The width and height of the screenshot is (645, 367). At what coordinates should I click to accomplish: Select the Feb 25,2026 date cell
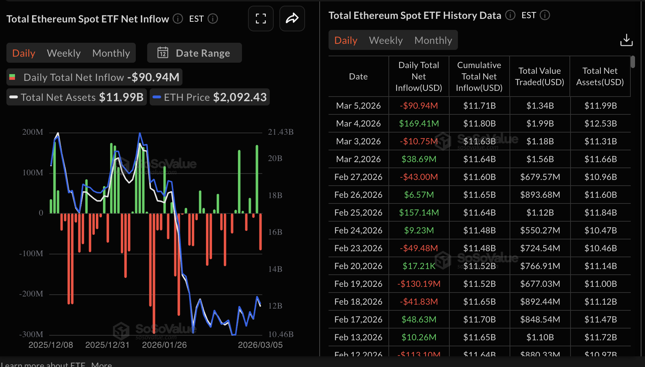pyautogui.click(x=358, y=213)
